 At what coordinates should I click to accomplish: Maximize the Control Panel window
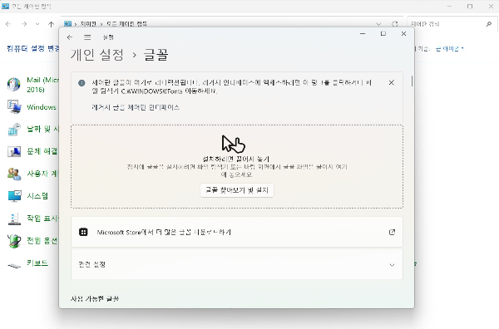tap(470, 7)
